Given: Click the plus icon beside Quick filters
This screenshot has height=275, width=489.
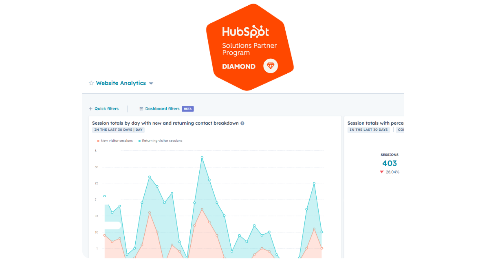Looking at the screenshot, I should coord(90,109).
